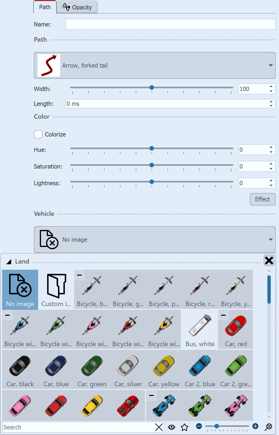Screen dimensions: 279x435
Task: Clear the search field with X
Action: click(x=159, y=427)
